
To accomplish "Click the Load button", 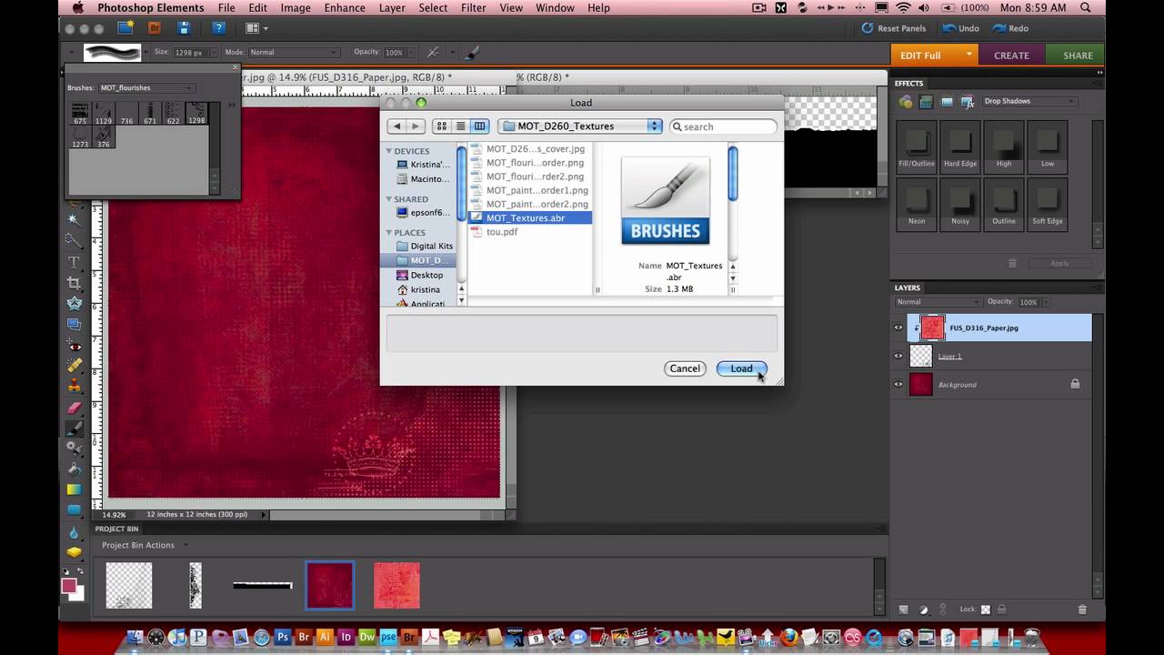I will (x=741, y=368).
